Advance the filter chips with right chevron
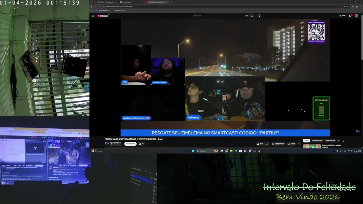 pyautogui.click(x=343, y=141)
